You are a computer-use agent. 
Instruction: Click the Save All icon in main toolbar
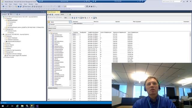tap(20, 7)
